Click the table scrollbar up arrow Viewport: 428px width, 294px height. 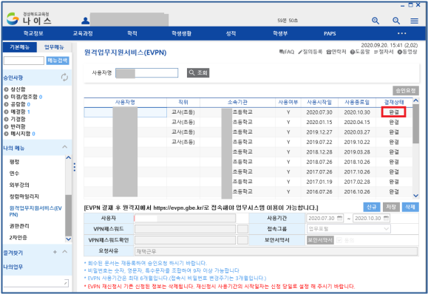(x=415, y=100)
